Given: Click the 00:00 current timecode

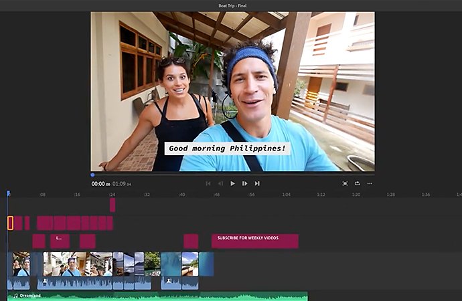Looking at the screenshot, I should tap(100, 184).
